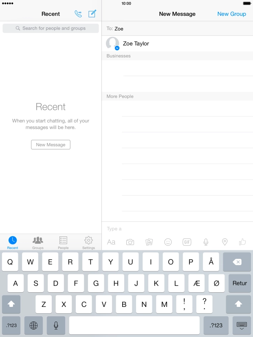Open the Settings tab
Screen dimensions: 253x337
pyautogui.click(x=88, y=243)
